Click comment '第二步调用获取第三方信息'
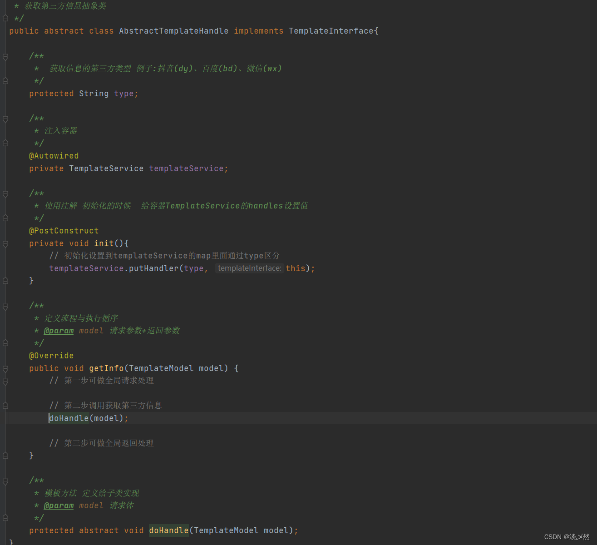 click(113, 406)
